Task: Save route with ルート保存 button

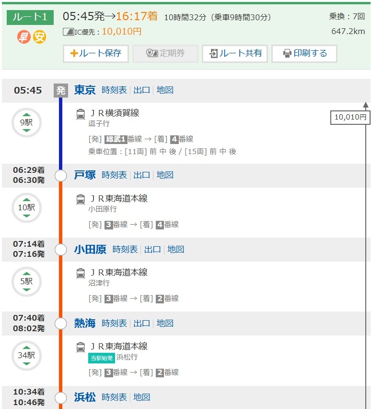Action: [96, 53]
